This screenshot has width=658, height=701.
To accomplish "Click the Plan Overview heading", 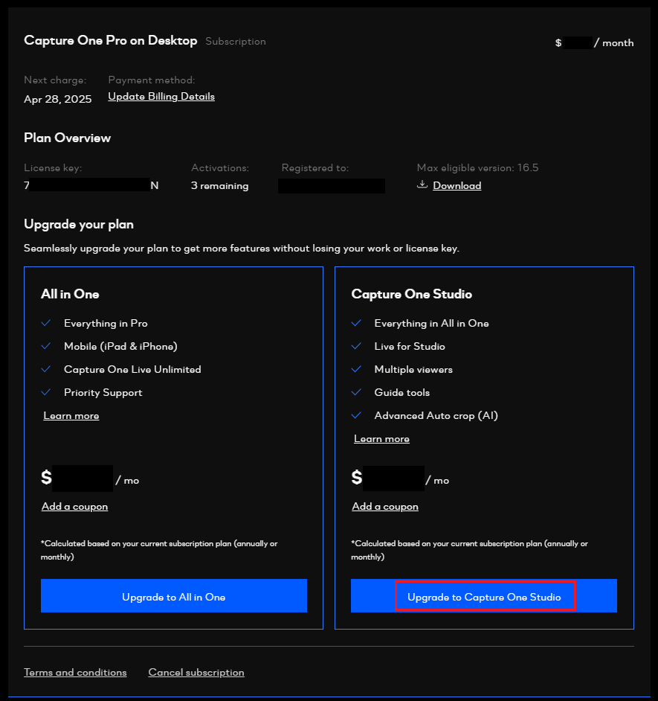I will pyautogui.click(x=67, y=138).
